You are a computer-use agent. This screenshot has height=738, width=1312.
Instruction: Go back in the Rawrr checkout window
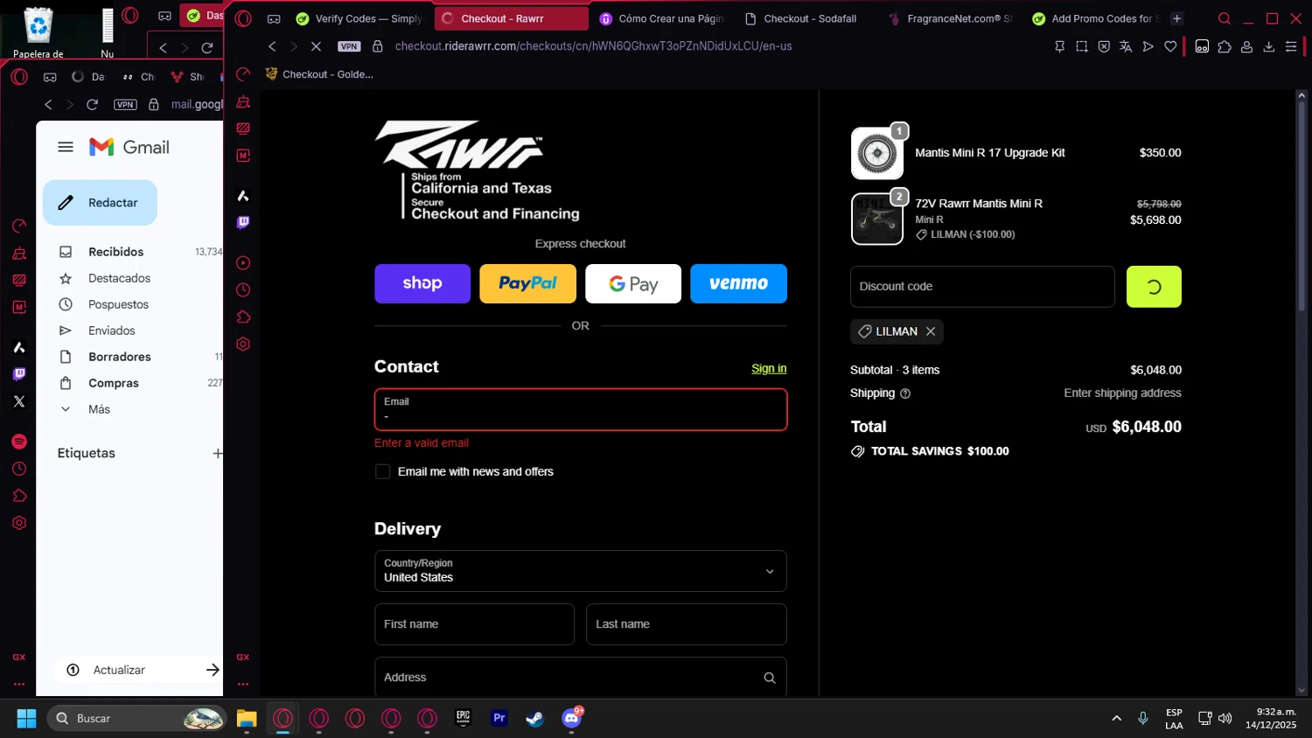(272, 46)
